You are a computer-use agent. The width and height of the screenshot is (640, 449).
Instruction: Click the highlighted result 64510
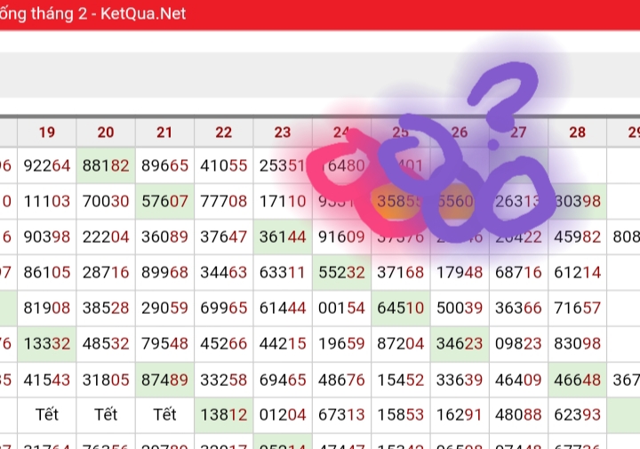[x=400, y=308]
